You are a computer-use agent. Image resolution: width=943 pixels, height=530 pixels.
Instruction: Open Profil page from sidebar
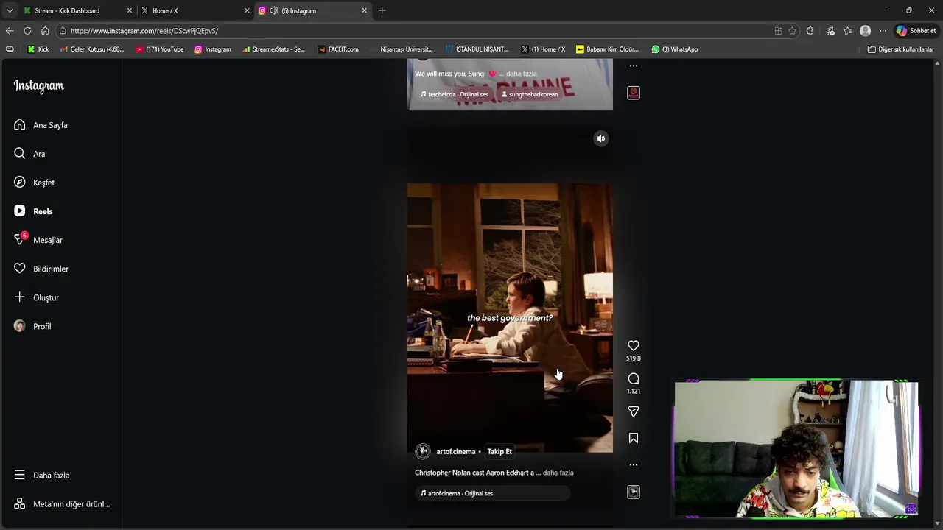tap(32, 326)
